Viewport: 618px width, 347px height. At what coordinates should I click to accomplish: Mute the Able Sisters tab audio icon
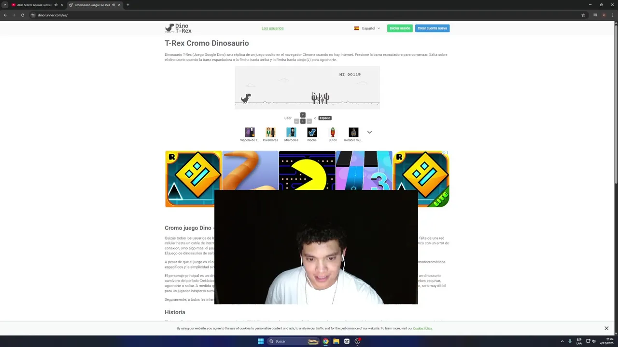[56, 5]
